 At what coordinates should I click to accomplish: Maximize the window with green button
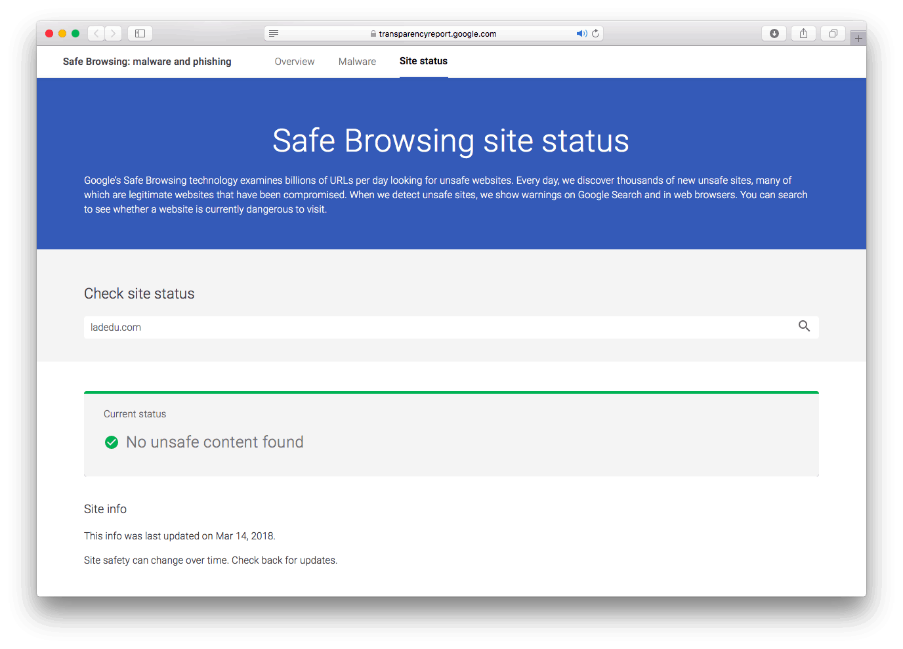tap(75, 33)
